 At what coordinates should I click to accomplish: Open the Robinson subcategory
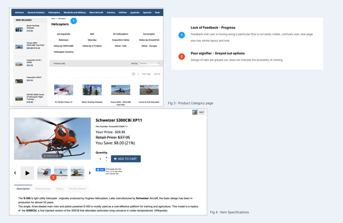pyautogui.click(x=63, y=40)
